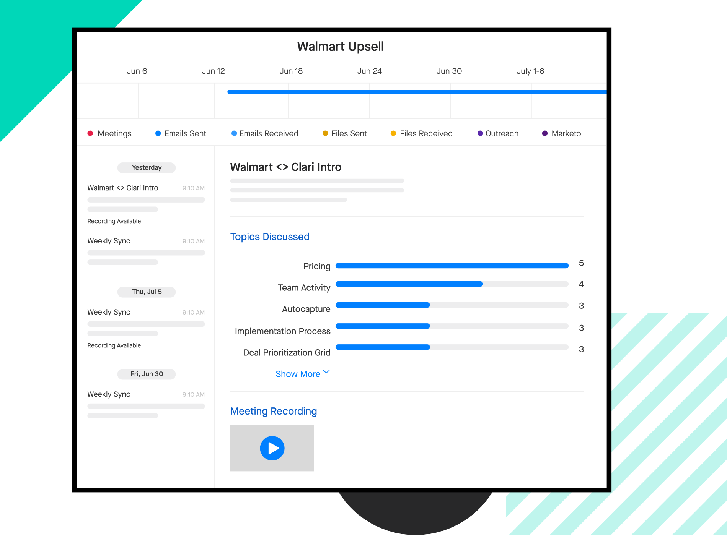Click the Pricing topic label
The width and height of the screenshot is (727, 535).
coord(317,266)
